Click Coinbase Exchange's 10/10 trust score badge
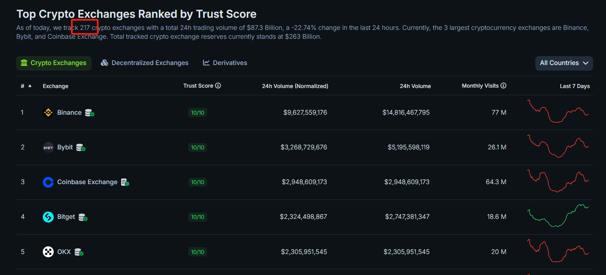The image size is (606, 275). [x=197, y=182]
